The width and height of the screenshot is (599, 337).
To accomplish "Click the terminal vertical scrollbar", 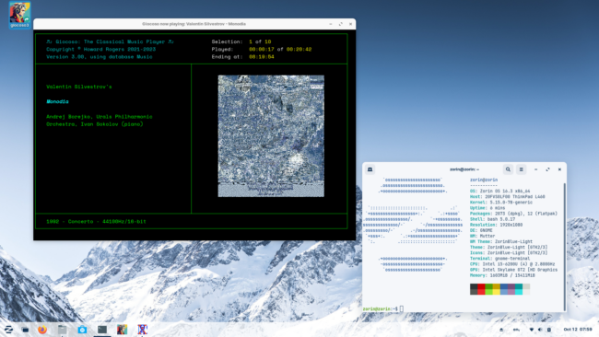I will pyautogui.click(x=565, y=247).
